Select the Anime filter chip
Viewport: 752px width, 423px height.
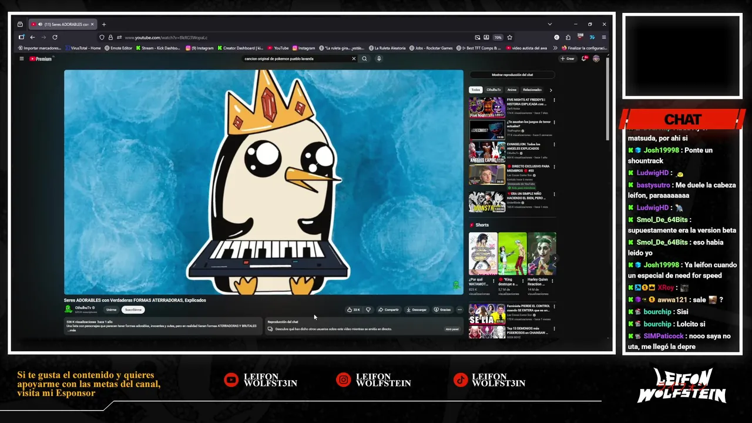[512, 90]
